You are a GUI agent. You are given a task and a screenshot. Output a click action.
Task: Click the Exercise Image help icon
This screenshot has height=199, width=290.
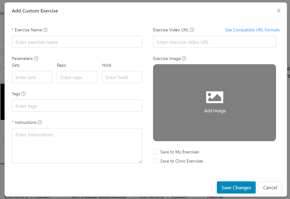(x=184, y=58)
